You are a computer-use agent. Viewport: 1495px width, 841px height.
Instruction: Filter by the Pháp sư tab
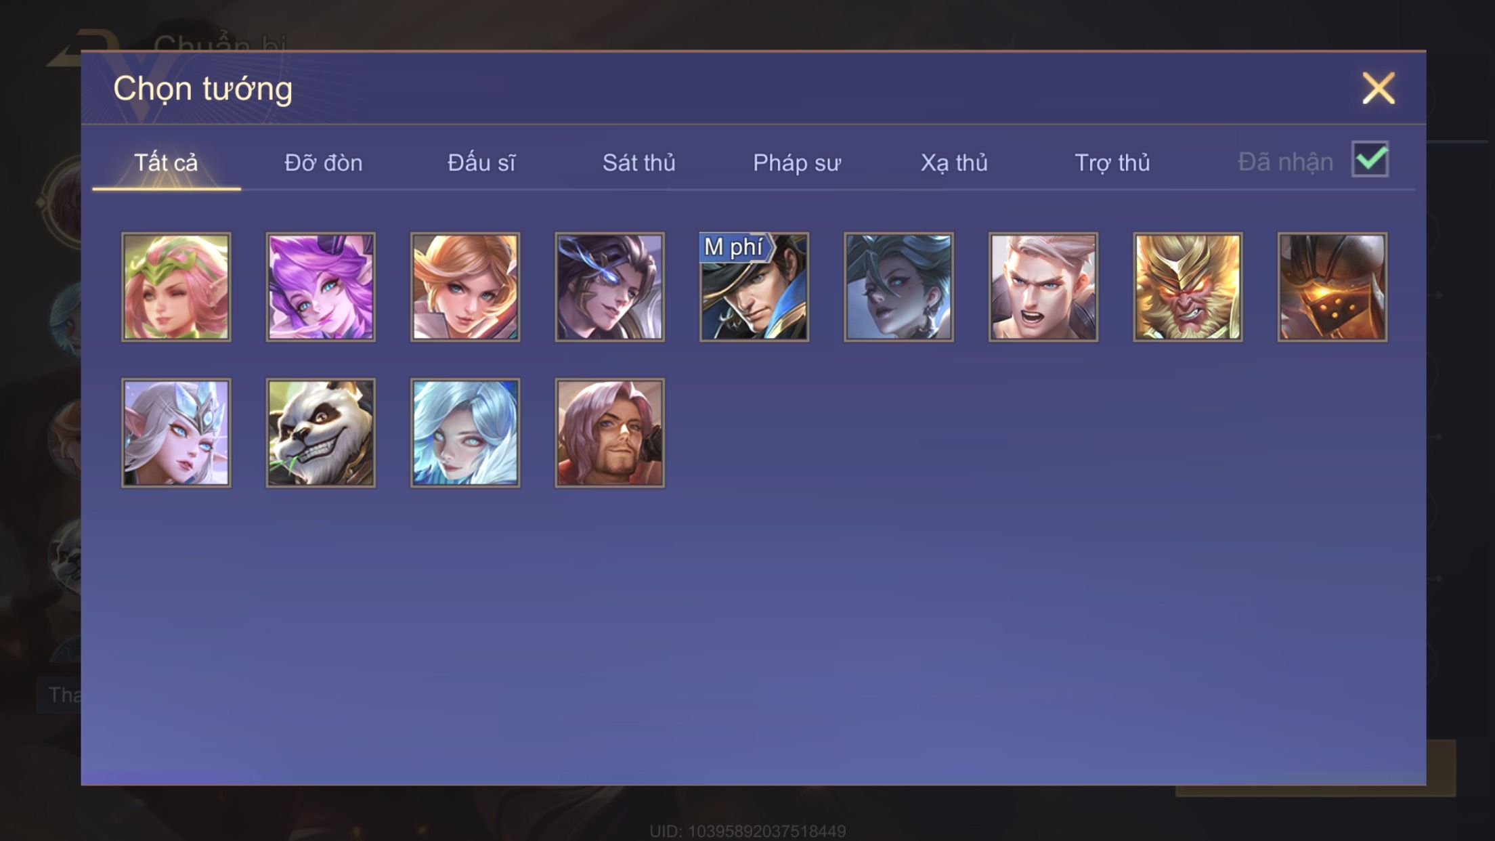tap(797, 163)
